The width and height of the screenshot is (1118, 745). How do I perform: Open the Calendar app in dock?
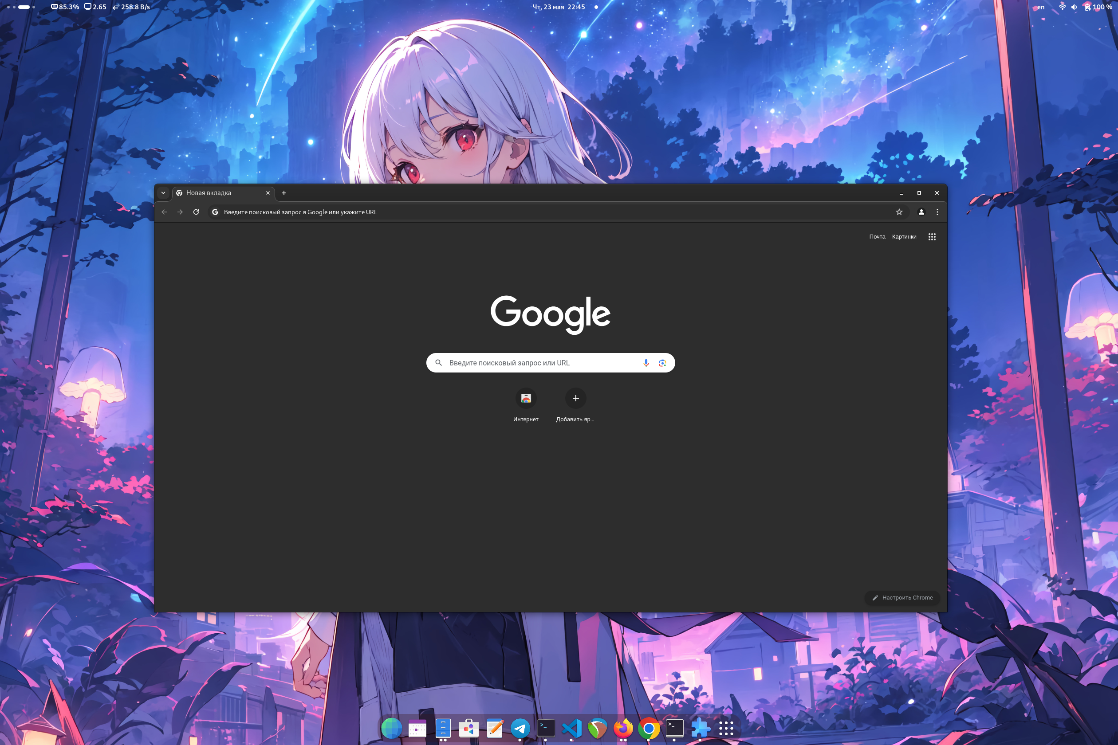(417, 728)
